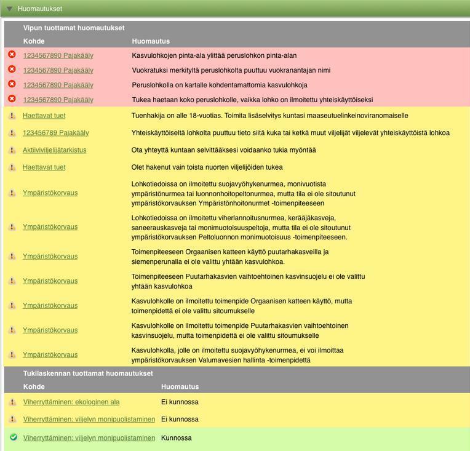Click the warning icon beside 'Toimenpiteeseen Orgaanisen katteen käyttö'
This screenshot has width=470, height=451.
click(x=12, y=257)
